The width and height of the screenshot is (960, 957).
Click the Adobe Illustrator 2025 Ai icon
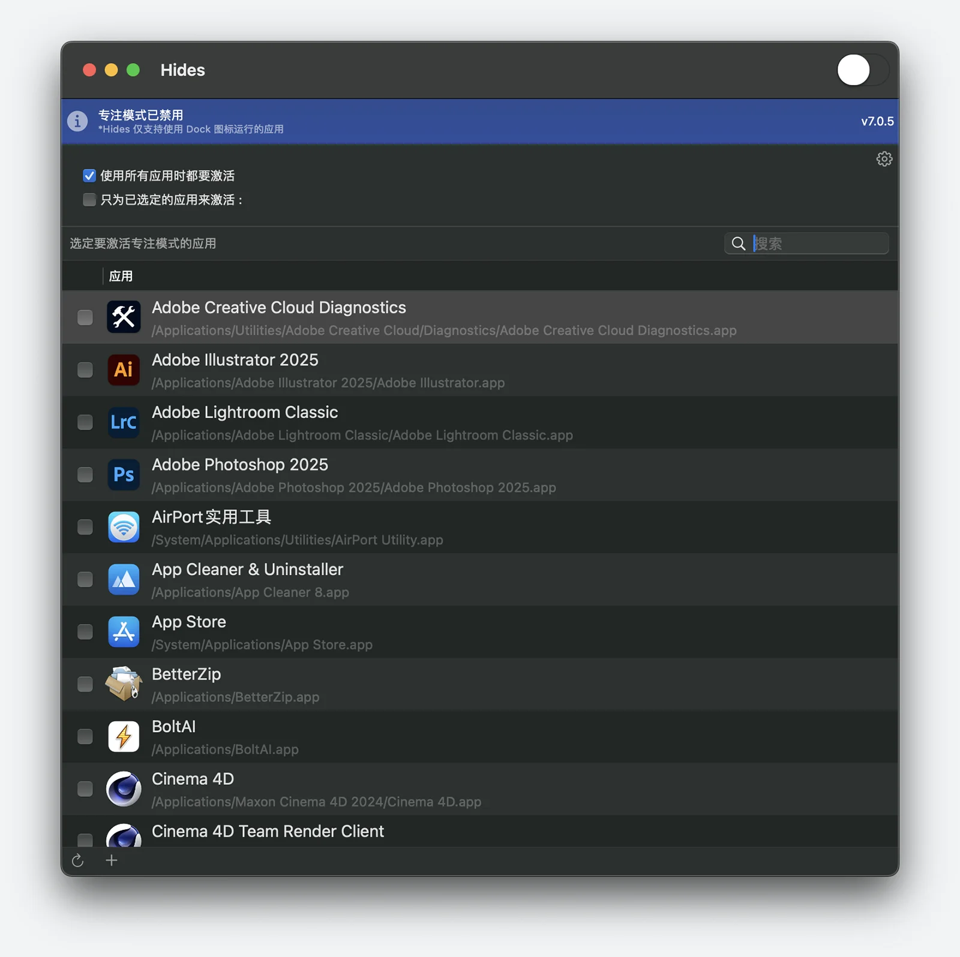click(124, 370)
